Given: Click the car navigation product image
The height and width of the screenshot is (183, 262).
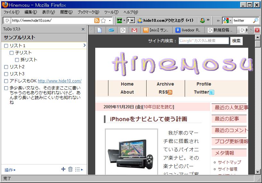Looking at the screenshot, I should click(131, 152).
